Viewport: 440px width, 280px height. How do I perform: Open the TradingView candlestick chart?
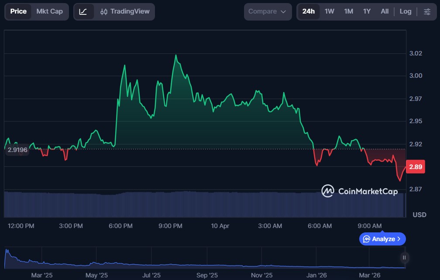click(124, 11)
